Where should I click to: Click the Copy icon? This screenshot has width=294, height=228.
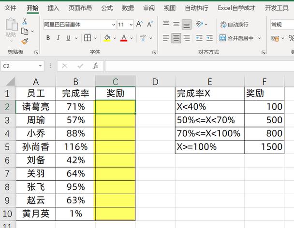[25, 31]
